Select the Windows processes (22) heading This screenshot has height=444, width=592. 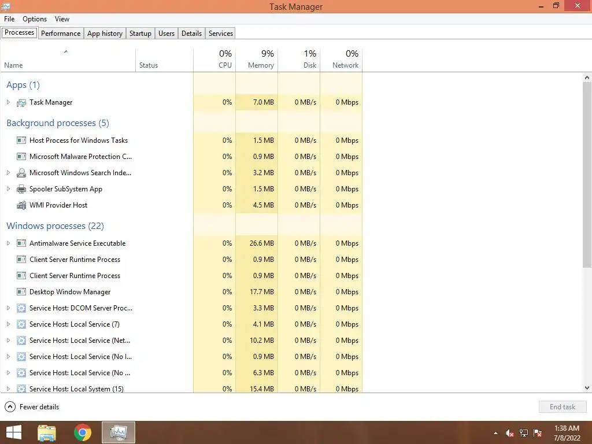55,226
